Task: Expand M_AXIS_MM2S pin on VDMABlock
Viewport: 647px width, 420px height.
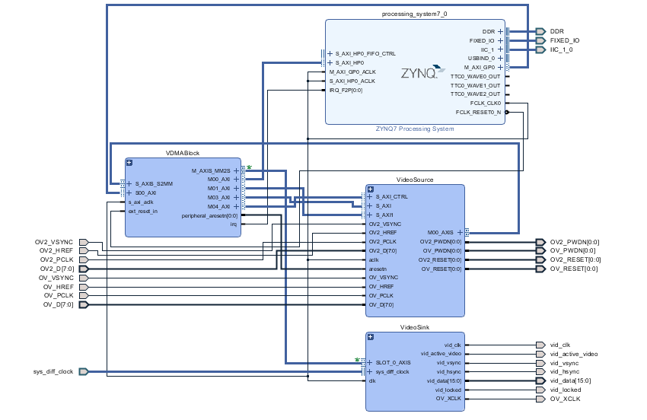Action: [x=236, y=170]
